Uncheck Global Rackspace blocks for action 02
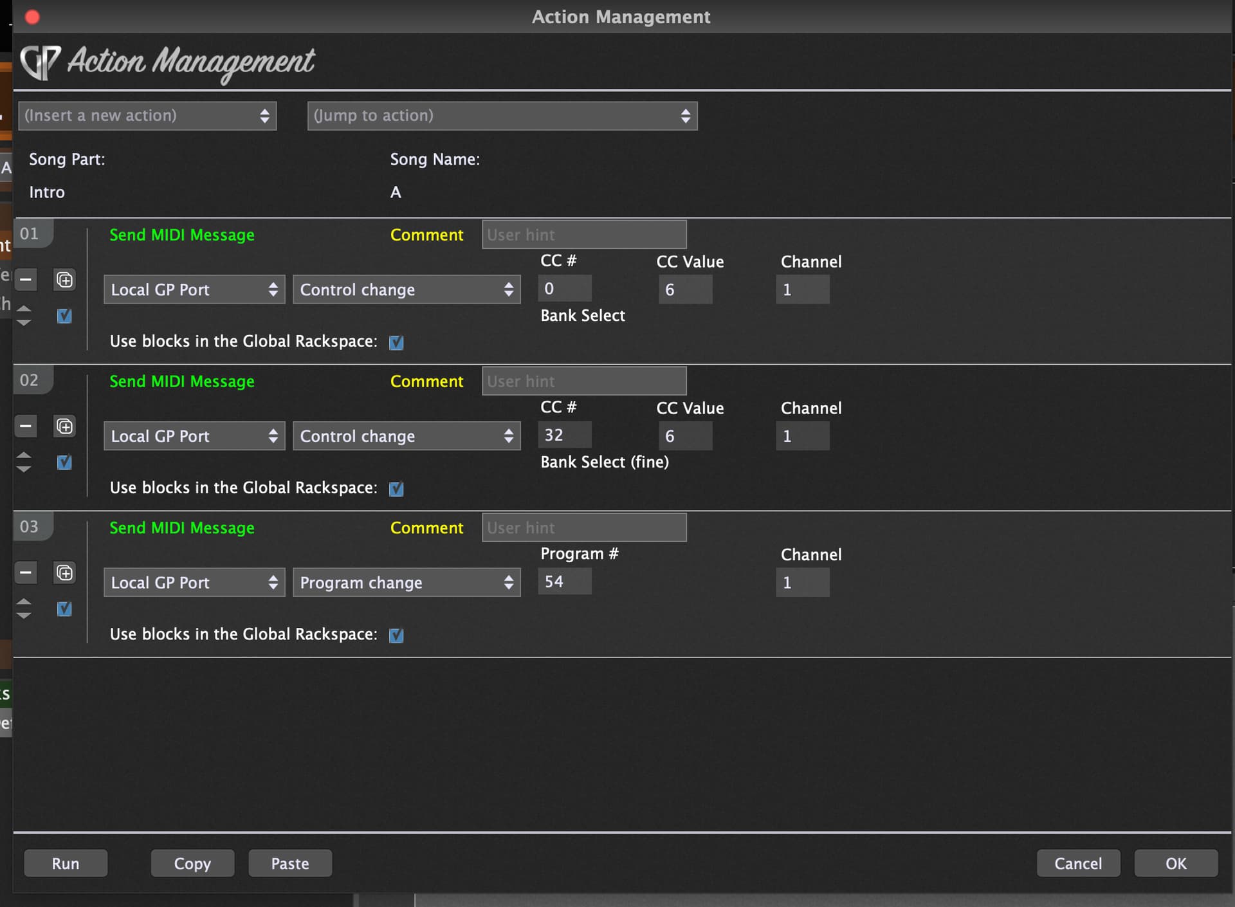 pos(396,489)
